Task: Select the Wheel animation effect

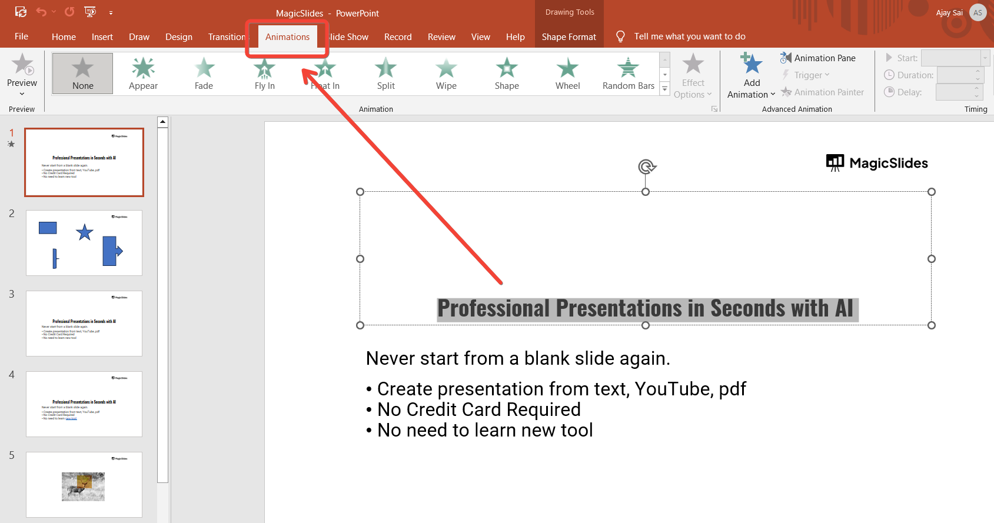Action: point(567,74)
